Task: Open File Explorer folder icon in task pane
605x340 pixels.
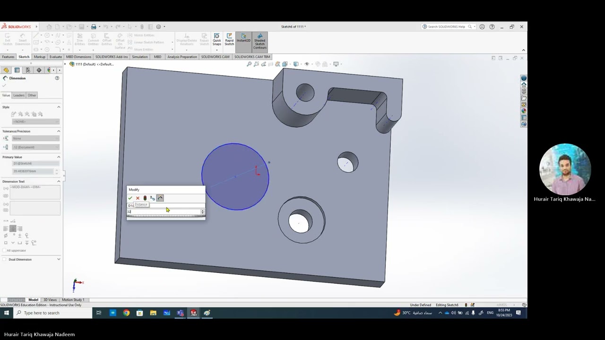Action: (524, 98)
